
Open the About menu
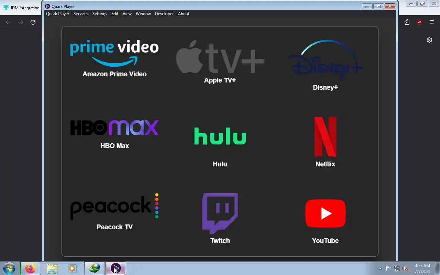184,14
